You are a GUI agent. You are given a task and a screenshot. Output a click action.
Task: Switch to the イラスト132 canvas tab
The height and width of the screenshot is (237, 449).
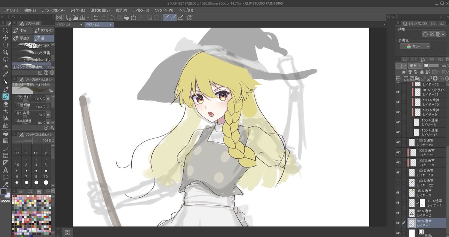coord(98,24)
